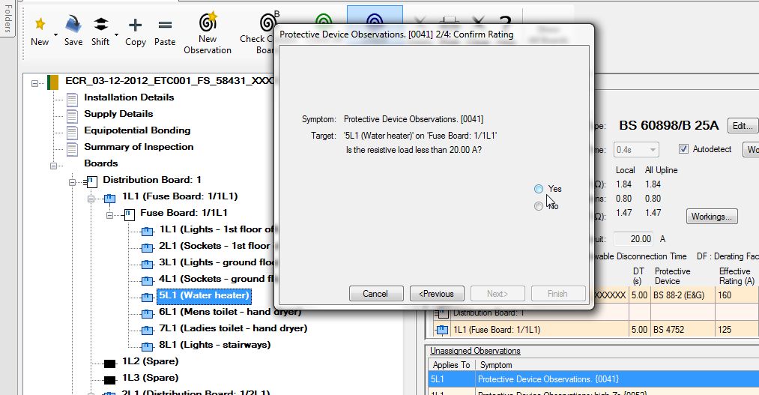
Task: Cancel the Protective Device Observations dialog
Action: [x=375, y=294]
